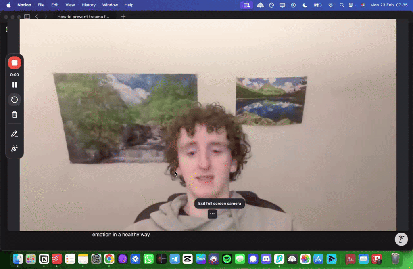Open Siri from the menu bar
Viewport: 413px width, 269px height.
(363, 5)
